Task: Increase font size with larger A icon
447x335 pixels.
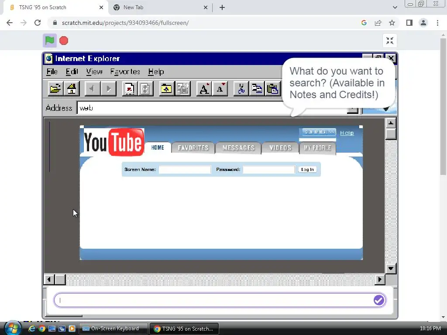Action: pyautogui.click(x=204, y=89)
